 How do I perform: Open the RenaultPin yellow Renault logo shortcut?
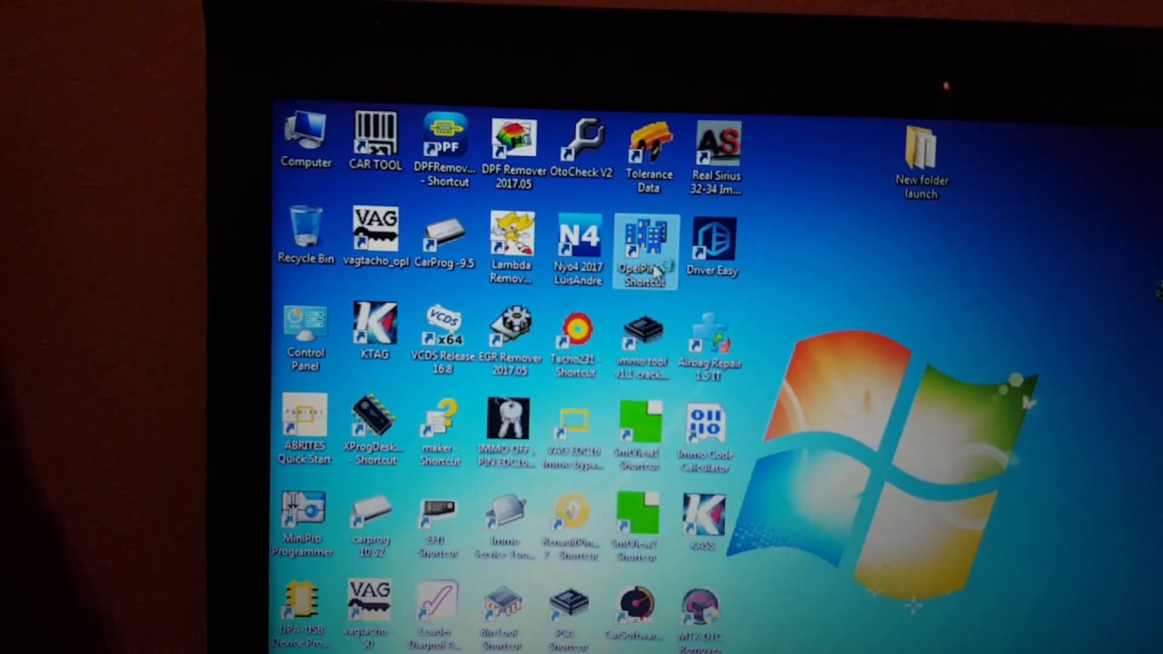[572, 528]
